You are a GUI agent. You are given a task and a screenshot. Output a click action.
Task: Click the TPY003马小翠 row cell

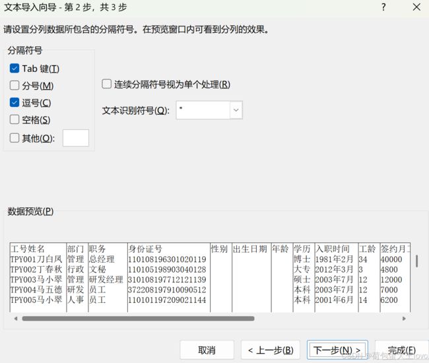coord(36,279)
